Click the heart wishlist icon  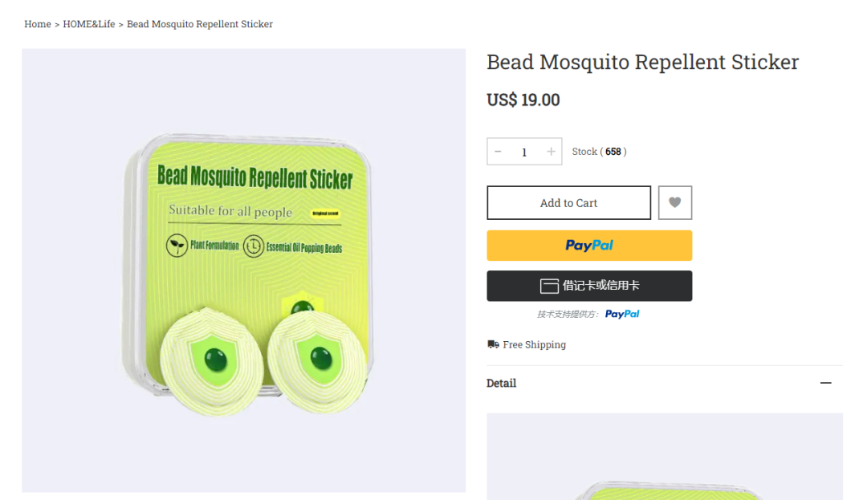[x=674, y=203]
